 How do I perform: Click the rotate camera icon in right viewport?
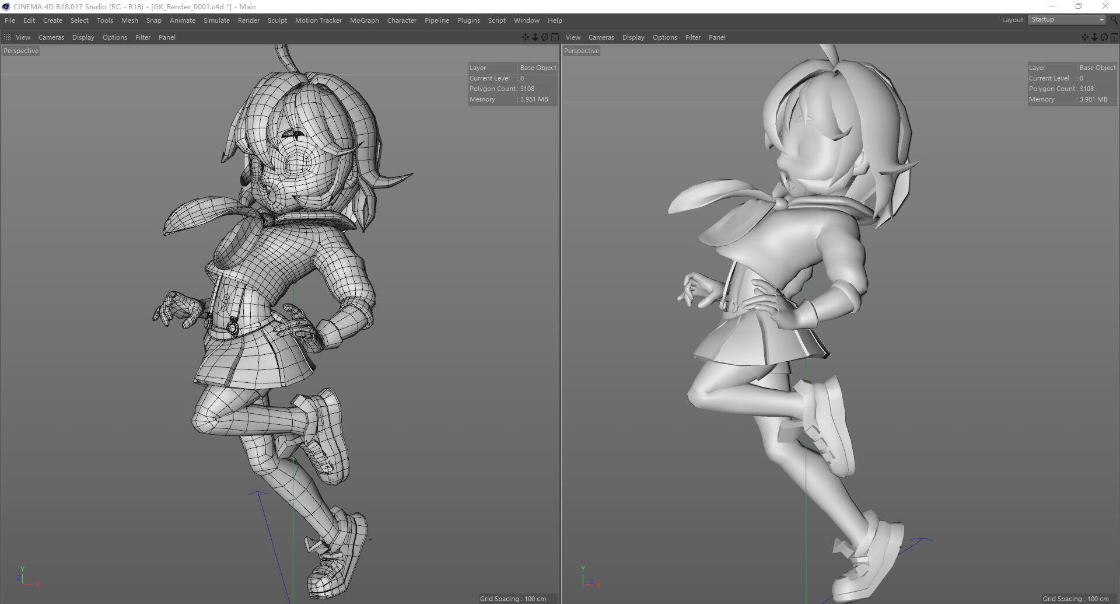click(x=1104, y=37)
